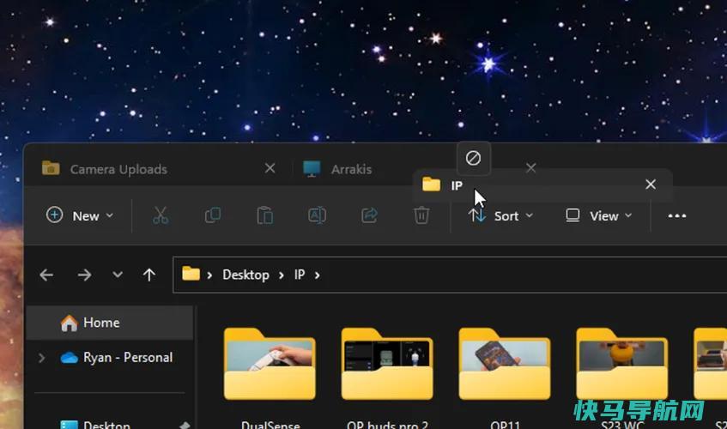Image resolution: width=727 pixels, height=429 pixels.
Task: Select the dragged IP tab
Action: point(542,184)
